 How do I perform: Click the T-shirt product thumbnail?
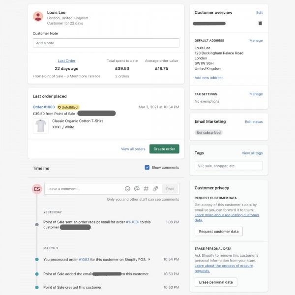40,126
